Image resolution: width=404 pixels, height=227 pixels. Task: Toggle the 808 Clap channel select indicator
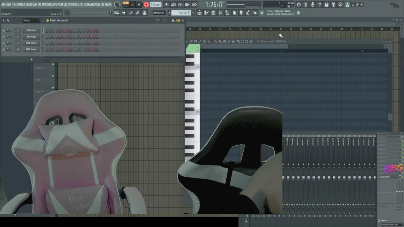(43, 37)
